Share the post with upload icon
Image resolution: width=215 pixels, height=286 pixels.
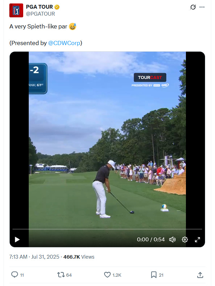[200, 275]
